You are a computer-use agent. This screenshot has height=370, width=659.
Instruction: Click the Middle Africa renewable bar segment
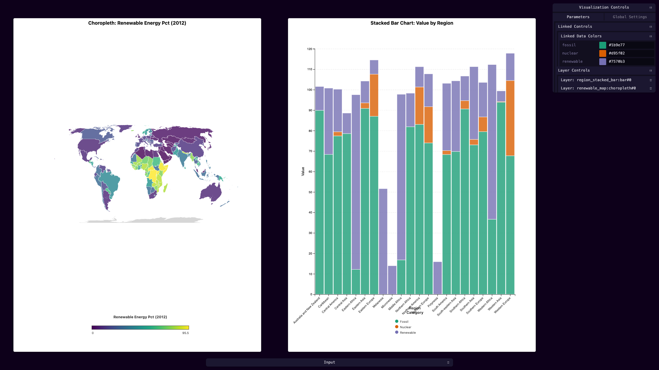(401, 177)
